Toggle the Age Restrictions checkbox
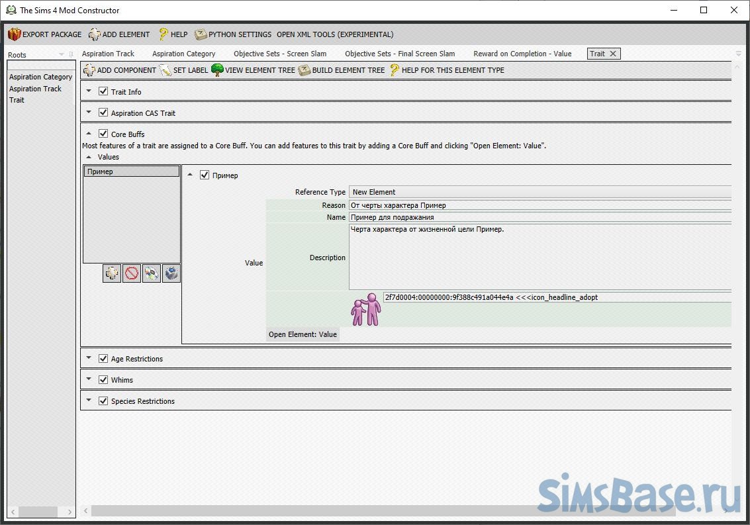 103,358
